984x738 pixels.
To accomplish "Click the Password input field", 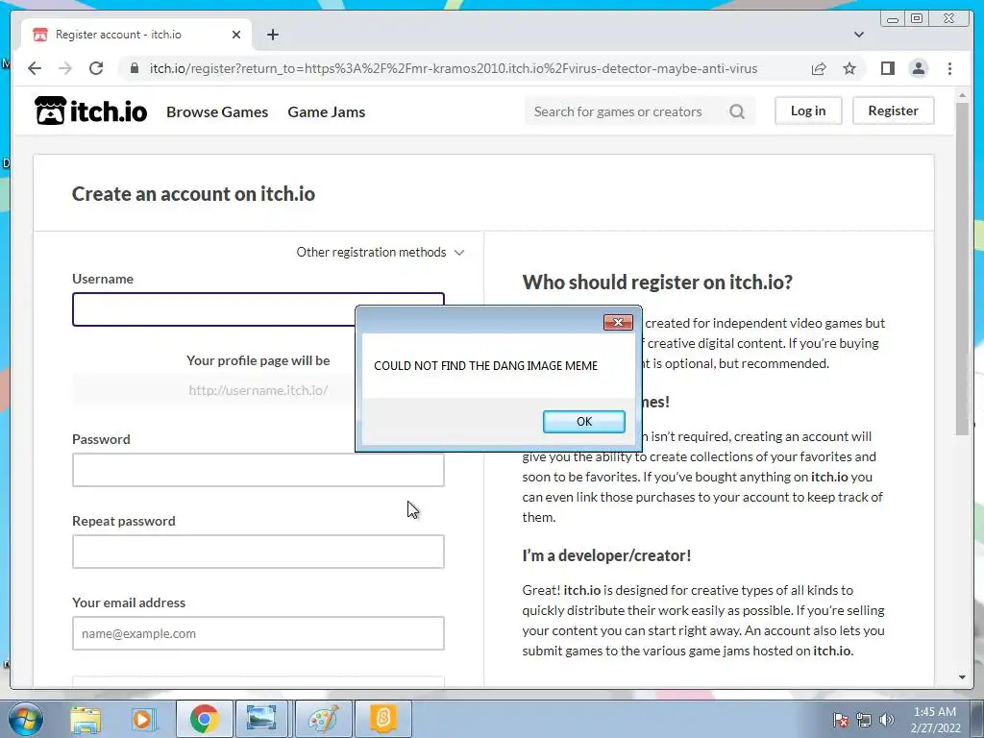I will 258,470.
